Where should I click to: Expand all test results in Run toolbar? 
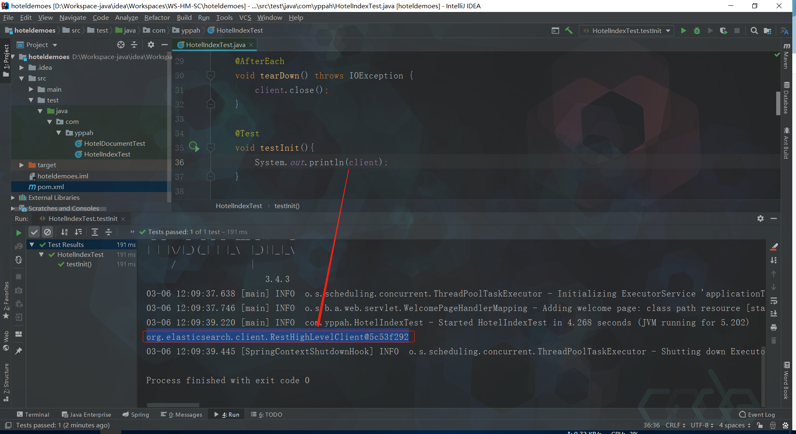(95, 232)
